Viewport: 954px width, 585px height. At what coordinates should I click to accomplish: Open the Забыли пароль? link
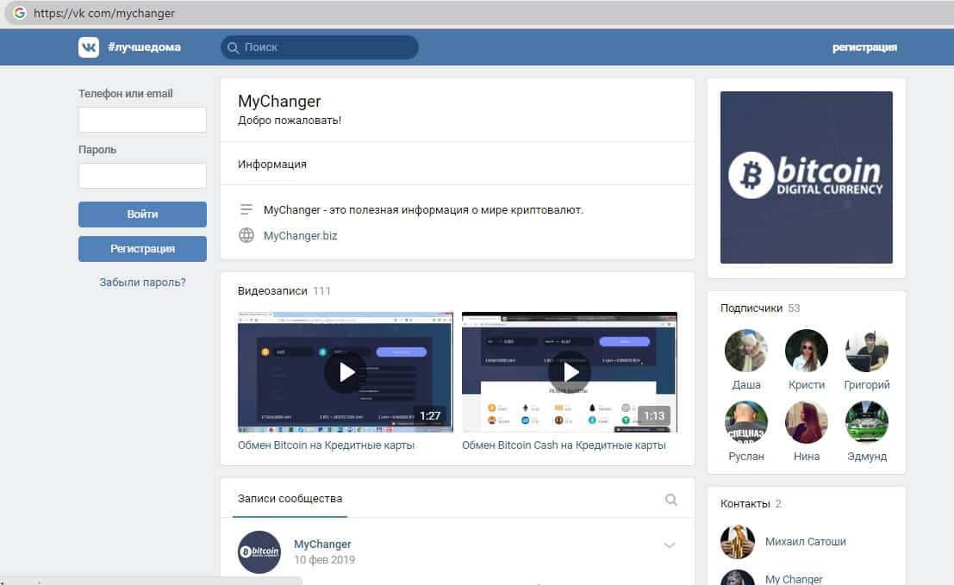pos(142,283)
